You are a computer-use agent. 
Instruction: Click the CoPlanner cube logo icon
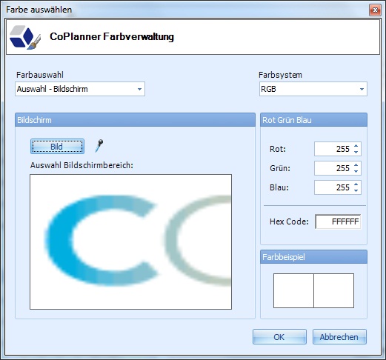pyautogui.click(x=25, y=37)
